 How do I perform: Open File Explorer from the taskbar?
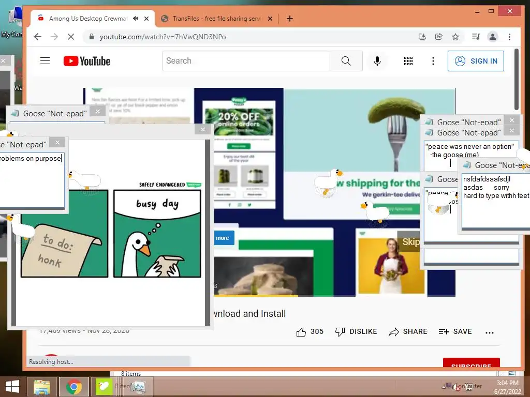42,387
